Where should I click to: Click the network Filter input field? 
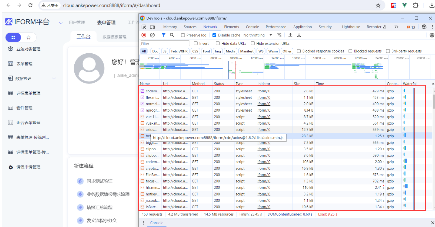(x=165, y=44)
